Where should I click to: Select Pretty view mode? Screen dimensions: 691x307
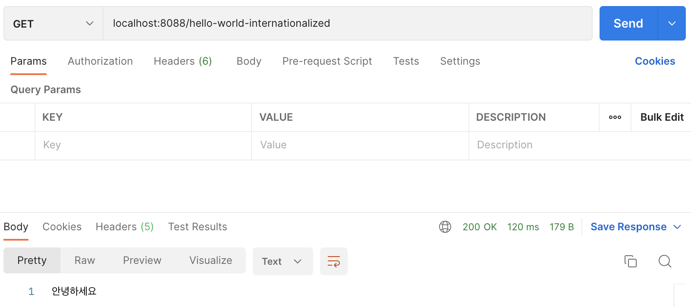(32, 260)
